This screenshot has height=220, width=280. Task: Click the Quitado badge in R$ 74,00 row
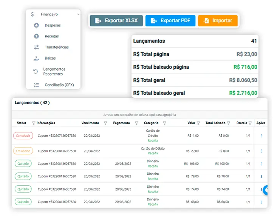click(23, 189)
